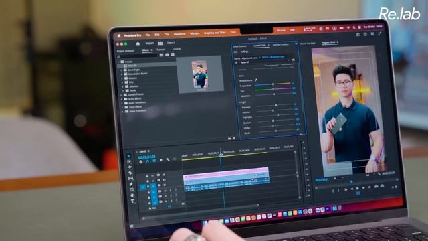
Task: Toggle lock on V3 track
Action: point(147,176)
